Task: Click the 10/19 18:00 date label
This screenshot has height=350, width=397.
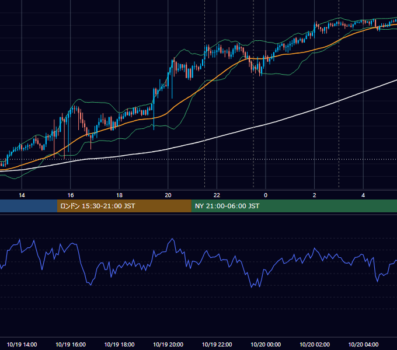Action: (119, 344)
